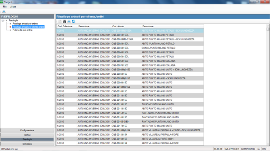
Task: Select Riepilogo articoli per ordine tree item
Action: tap(25, 24)
